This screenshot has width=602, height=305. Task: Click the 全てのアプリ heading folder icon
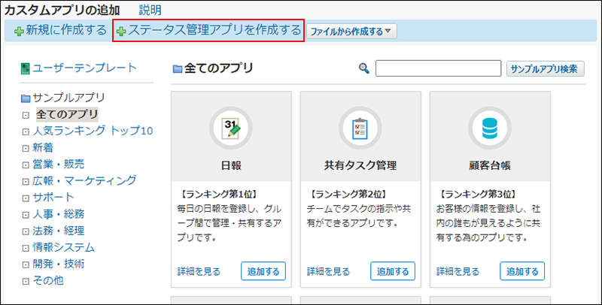click(178, 69)
